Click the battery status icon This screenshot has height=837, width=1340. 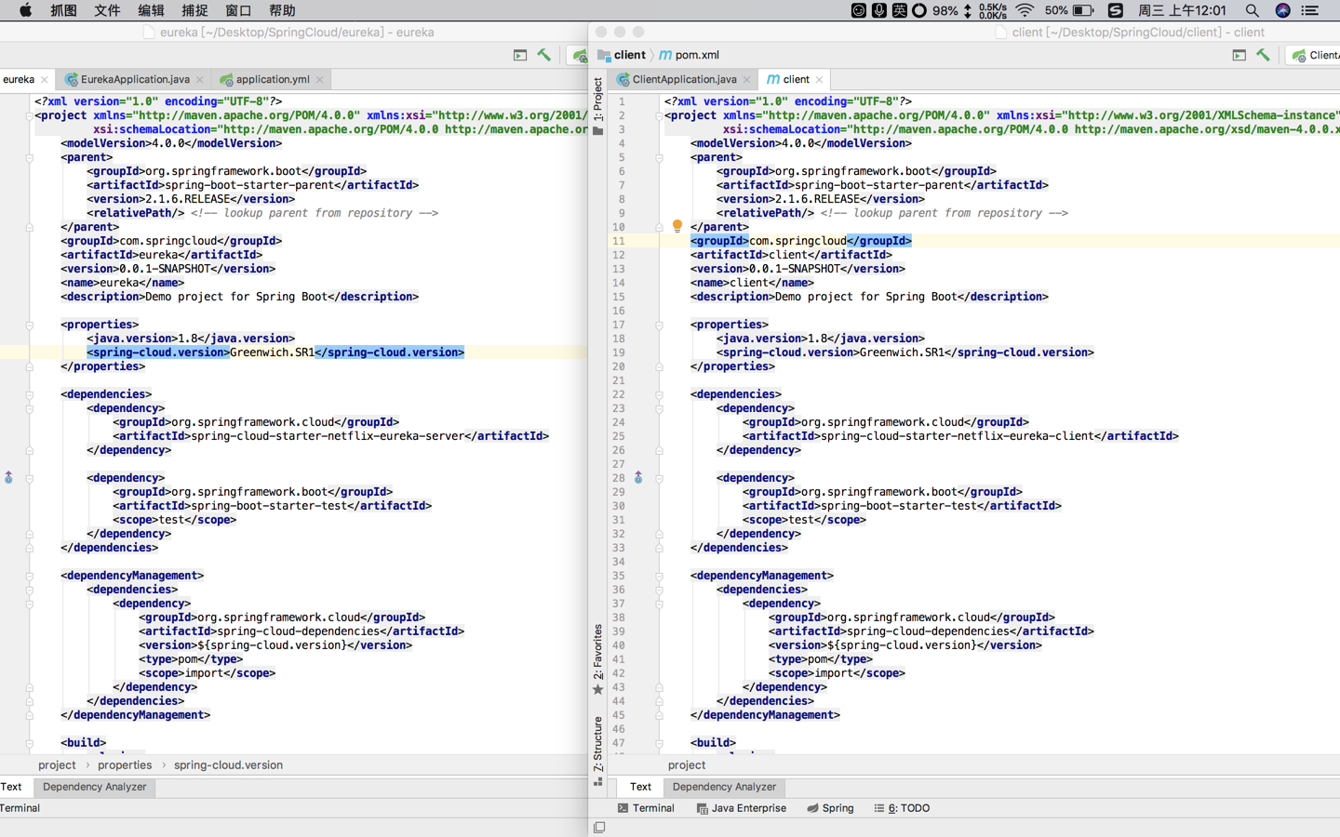pyautogui.click(x=1083, y=10)
